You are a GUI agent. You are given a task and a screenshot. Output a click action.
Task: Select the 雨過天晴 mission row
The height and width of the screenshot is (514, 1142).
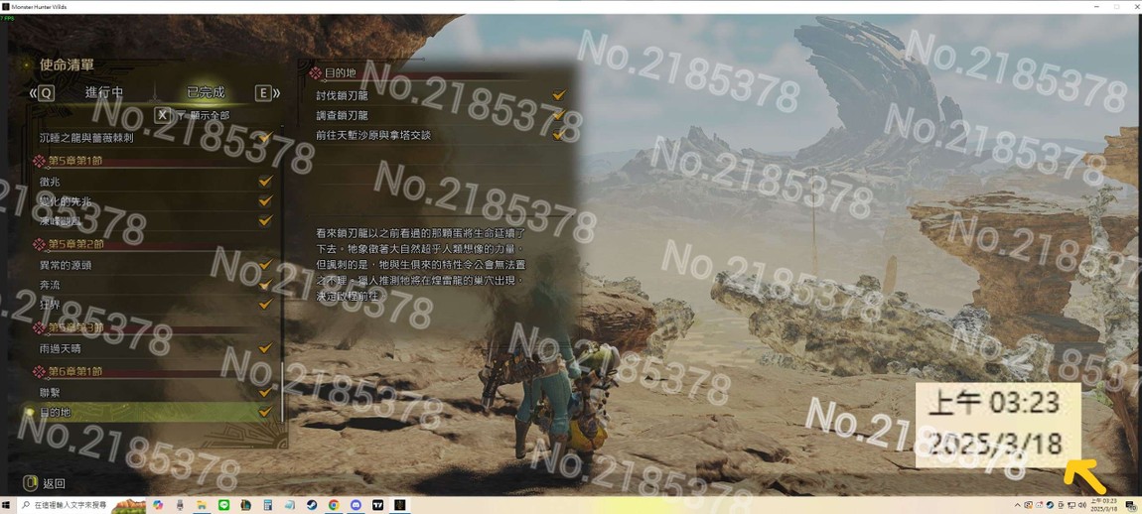155,349
